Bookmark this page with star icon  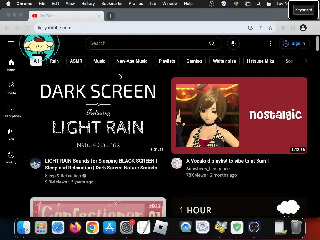coord(270,28)
